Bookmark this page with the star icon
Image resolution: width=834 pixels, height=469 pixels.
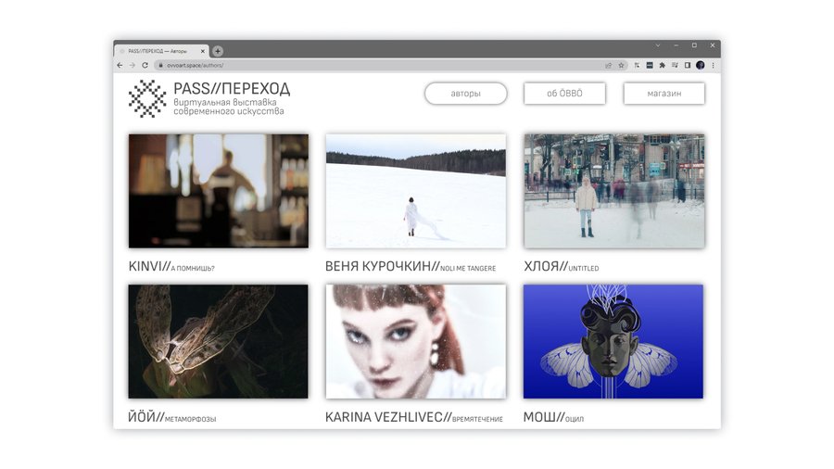[x=621, y=66]
